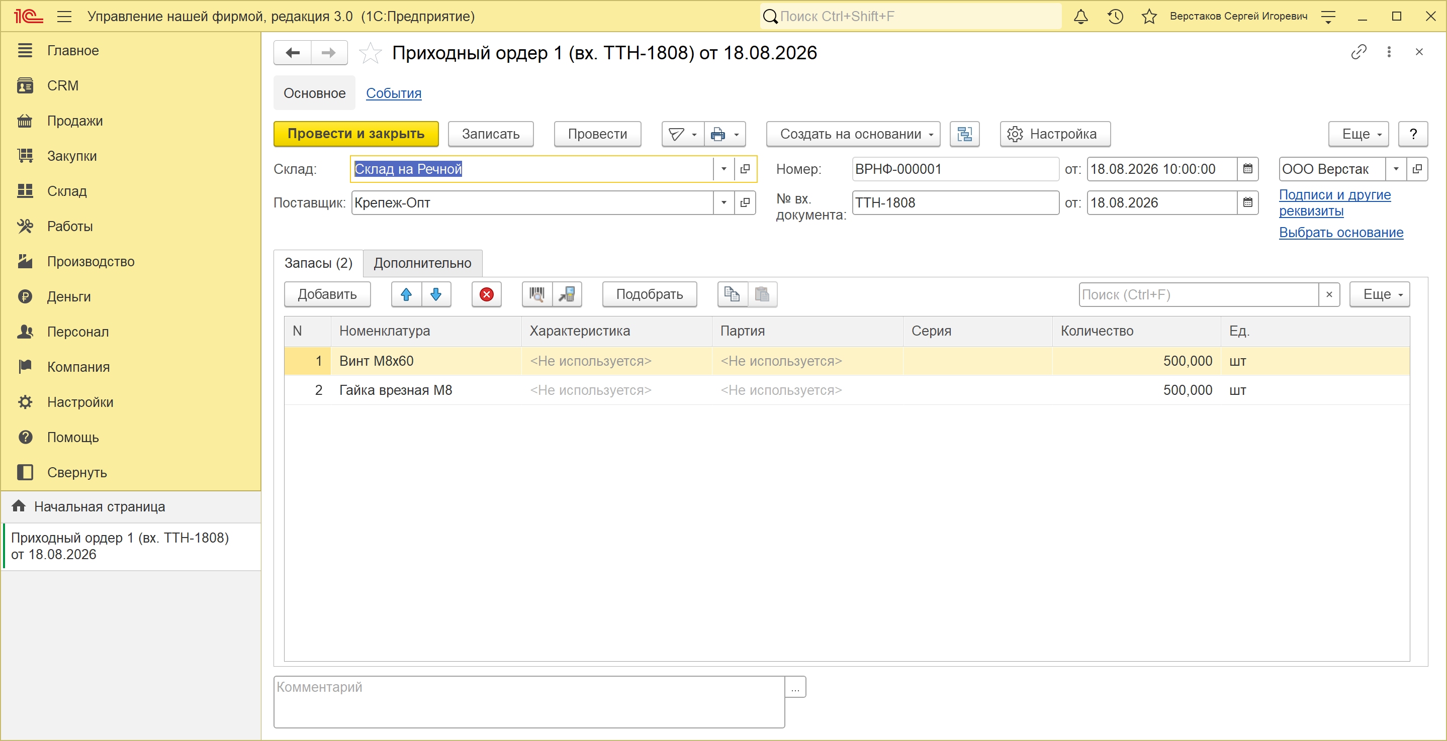
Task: Open table Еще menu
Action: click(1379, 295)
